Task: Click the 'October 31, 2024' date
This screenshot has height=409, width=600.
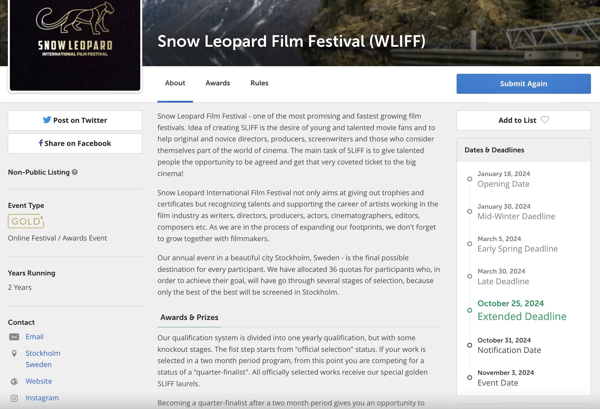Action: (x=504, y=340)
